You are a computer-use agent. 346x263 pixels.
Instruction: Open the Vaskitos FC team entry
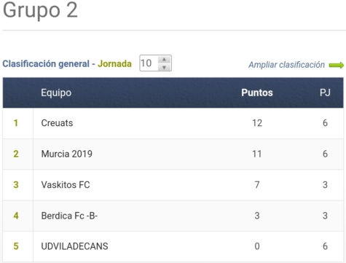point(66,185)
